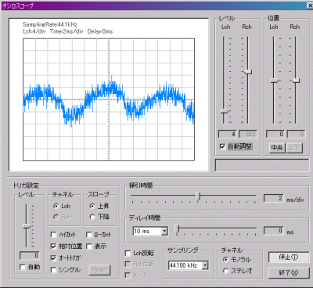Click the Lch:4/div Time:2ms/div Delay:0ms info line
Viewport: 313px width, 288px height.
click(x=68, y=31)
